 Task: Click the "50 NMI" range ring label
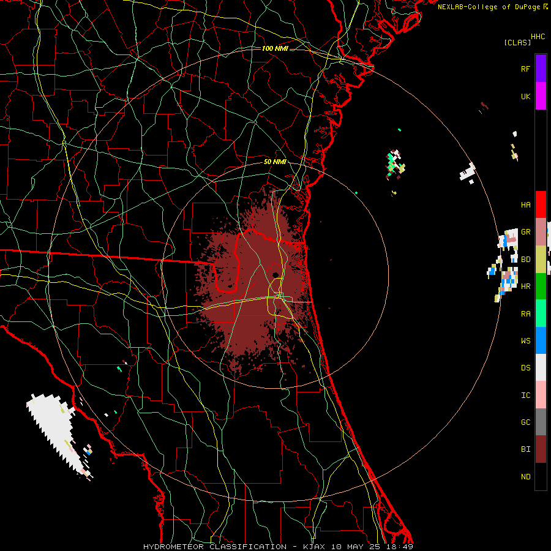[275, 162]
